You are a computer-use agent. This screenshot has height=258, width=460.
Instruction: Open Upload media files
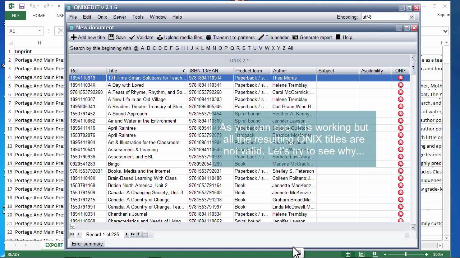coord(179,37)
